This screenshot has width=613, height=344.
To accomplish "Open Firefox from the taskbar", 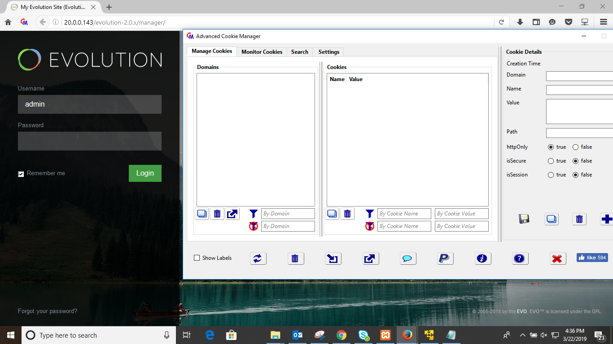I will coord(407,335).
